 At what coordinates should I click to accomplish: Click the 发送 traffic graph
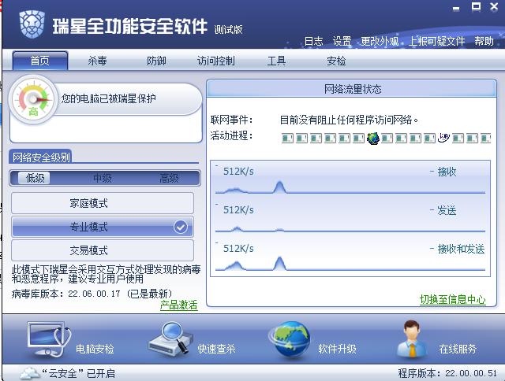[350, 218]
